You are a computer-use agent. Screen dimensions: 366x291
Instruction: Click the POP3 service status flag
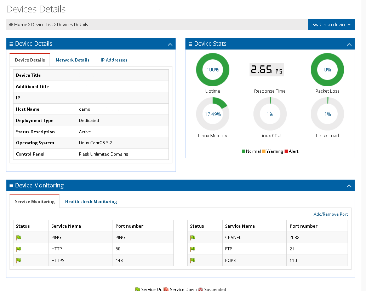point(193,260)
